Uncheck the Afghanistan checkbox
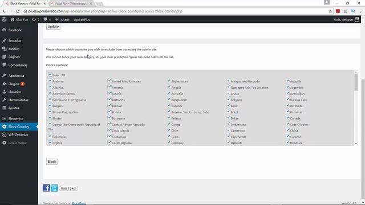The height and width of the screenshot is (205, 365). 169,81
